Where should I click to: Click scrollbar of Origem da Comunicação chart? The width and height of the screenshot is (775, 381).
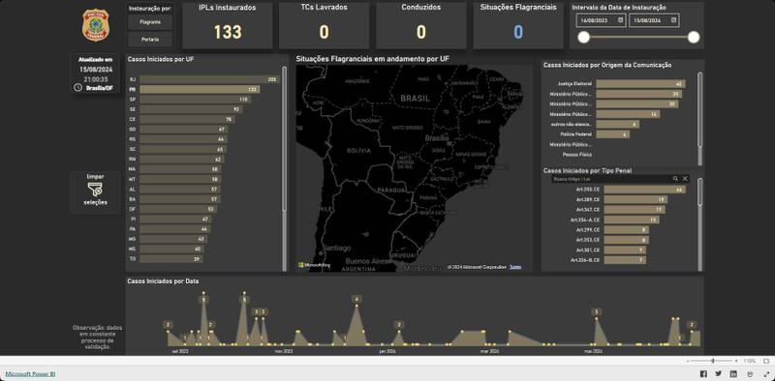coord(699,109)
